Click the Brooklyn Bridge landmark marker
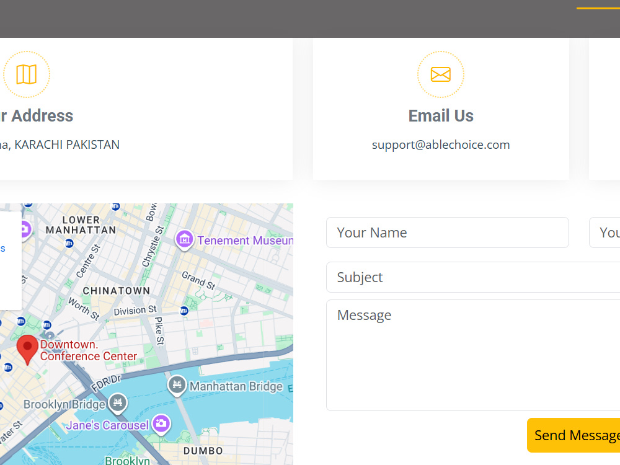This screenshot has height=465, width=620. tap(117, 404)
